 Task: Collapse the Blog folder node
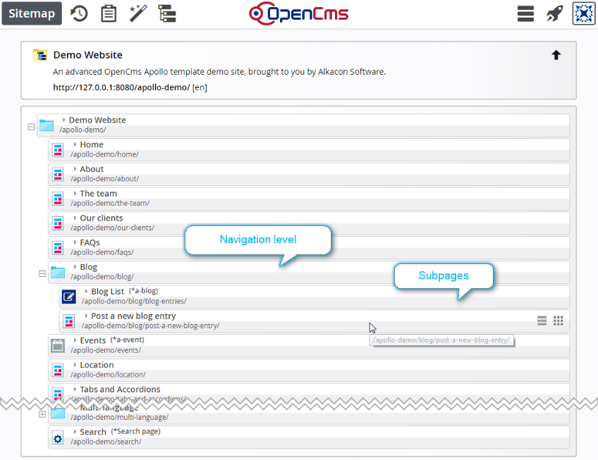tap(42, 272)
